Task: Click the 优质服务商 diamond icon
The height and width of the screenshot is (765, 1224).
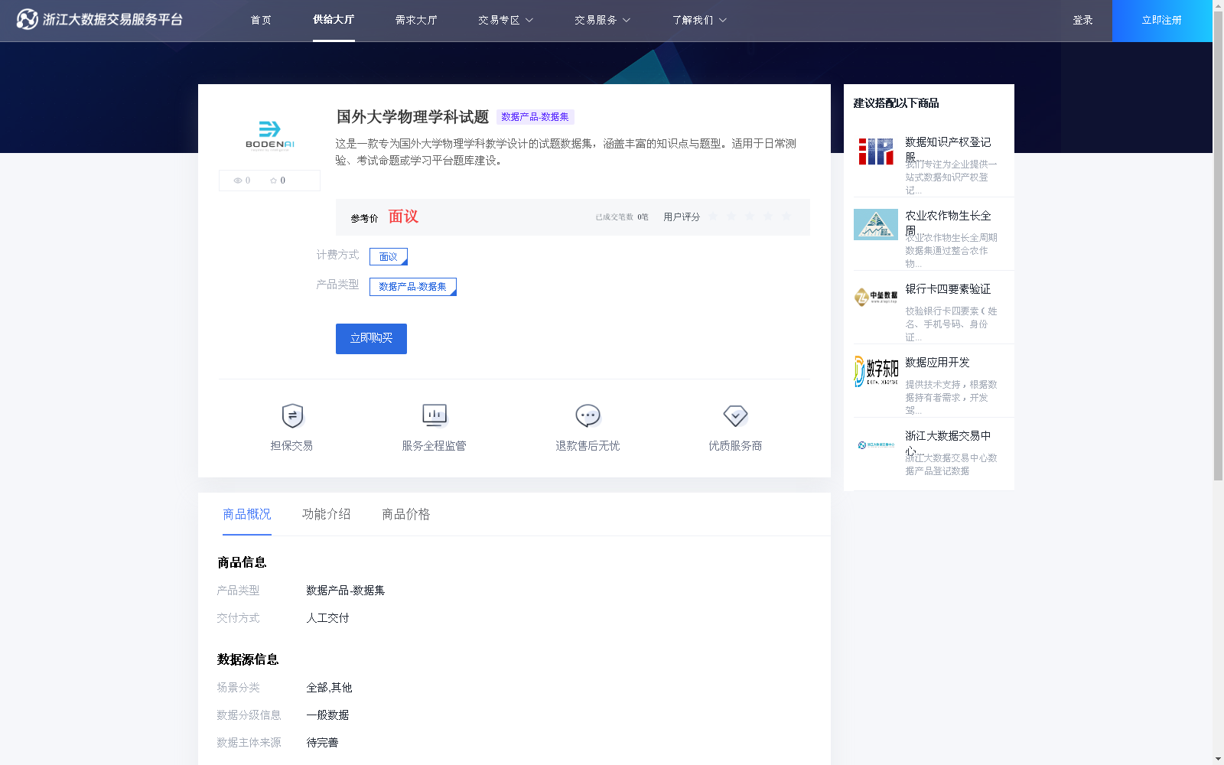Action: click(735, 415)
